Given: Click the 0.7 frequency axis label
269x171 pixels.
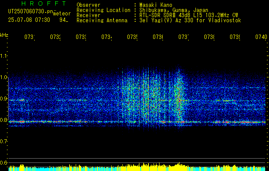Looking at the screenshot, I should (x=4, y=142).
